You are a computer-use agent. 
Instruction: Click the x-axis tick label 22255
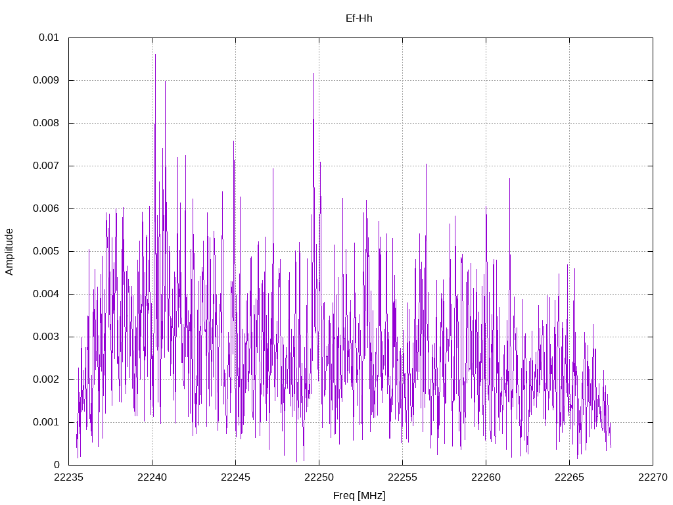click(403, 477)
